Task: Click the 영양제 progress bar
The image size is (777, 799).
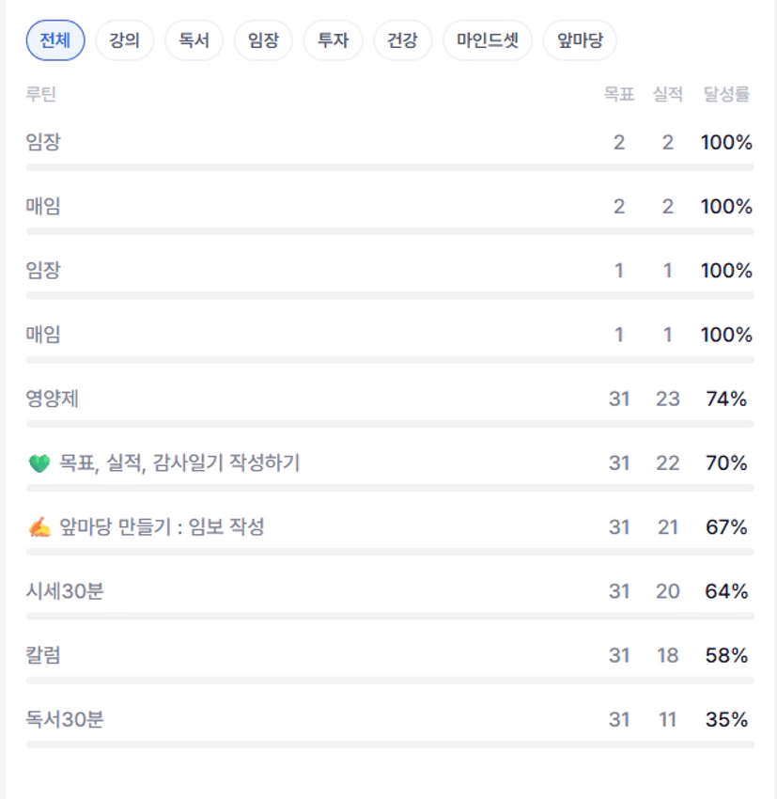Action: tap(390, 424)
